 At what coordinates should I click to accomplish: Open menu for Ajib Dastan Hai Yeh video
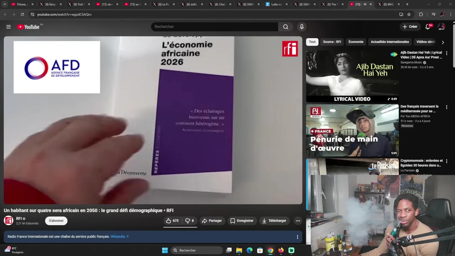pyautogui.click(x=447, y=53)
